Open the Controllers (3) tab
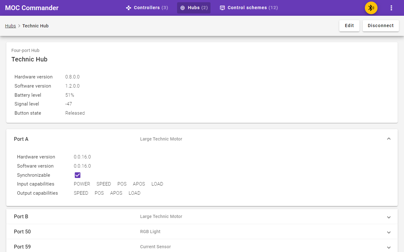Viewport: 404px width, 252px height. [147, 8]
